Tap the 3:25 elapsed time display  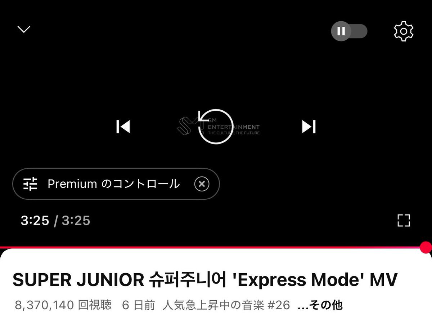(x=35, y=220)
